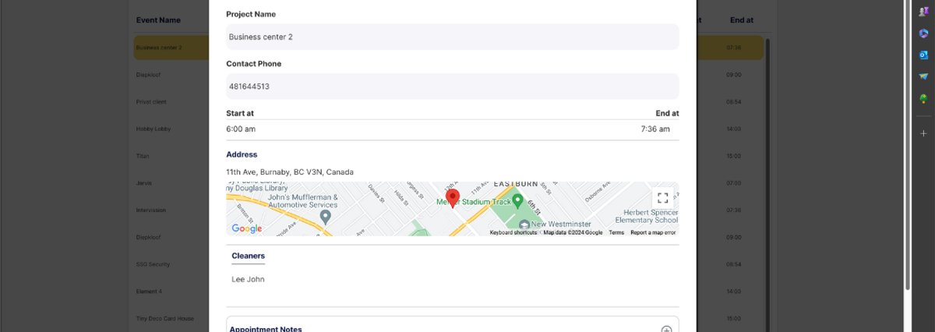This screenshot has height=332, width=935.
Task: Click the Contact Phone field with 481644513
Action: tap(452, 87)
